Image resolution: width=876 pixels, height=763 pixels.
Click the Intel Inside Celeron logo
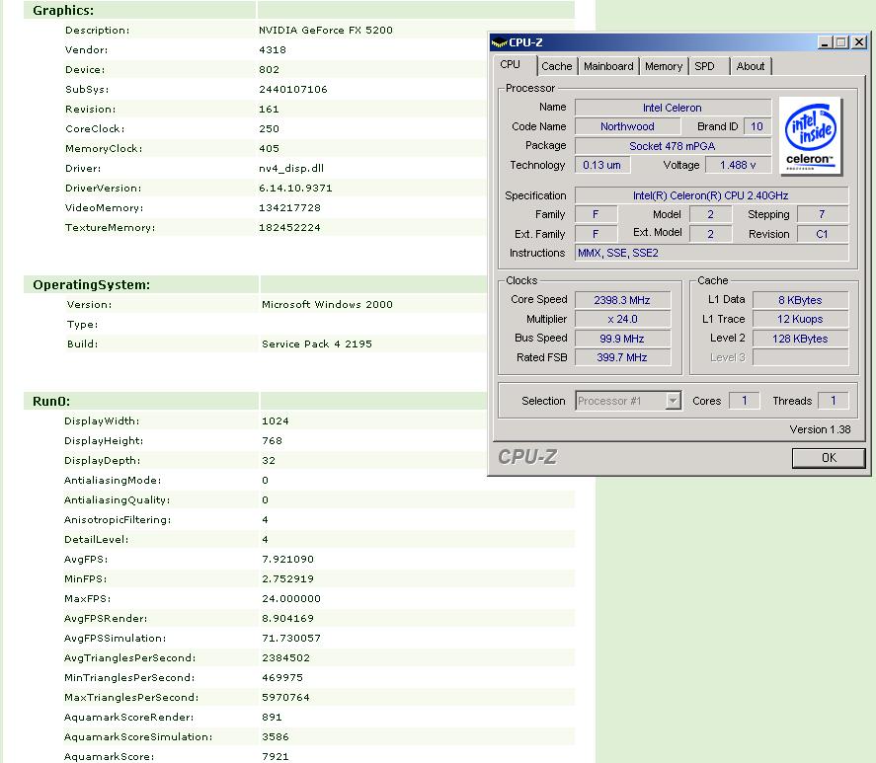[x=810, y=136]
